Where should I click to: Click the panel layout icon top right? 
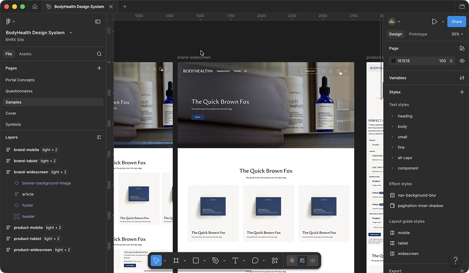(462, 7)
